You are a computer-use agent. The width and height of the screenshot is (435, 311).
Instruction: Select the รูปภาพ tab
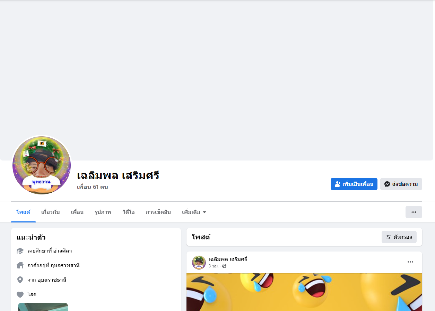[103, 212]
